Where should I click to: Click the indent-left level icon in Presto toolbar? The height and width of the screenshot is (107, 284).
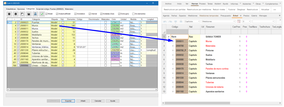click(165, 21)
